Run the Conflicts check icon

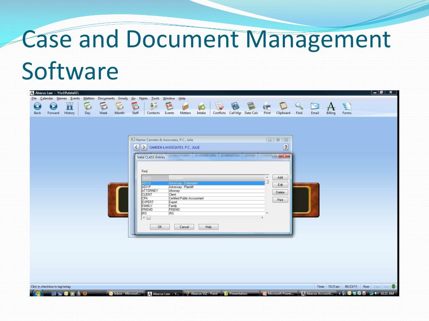pyautogui.click(x=219, y=108)
